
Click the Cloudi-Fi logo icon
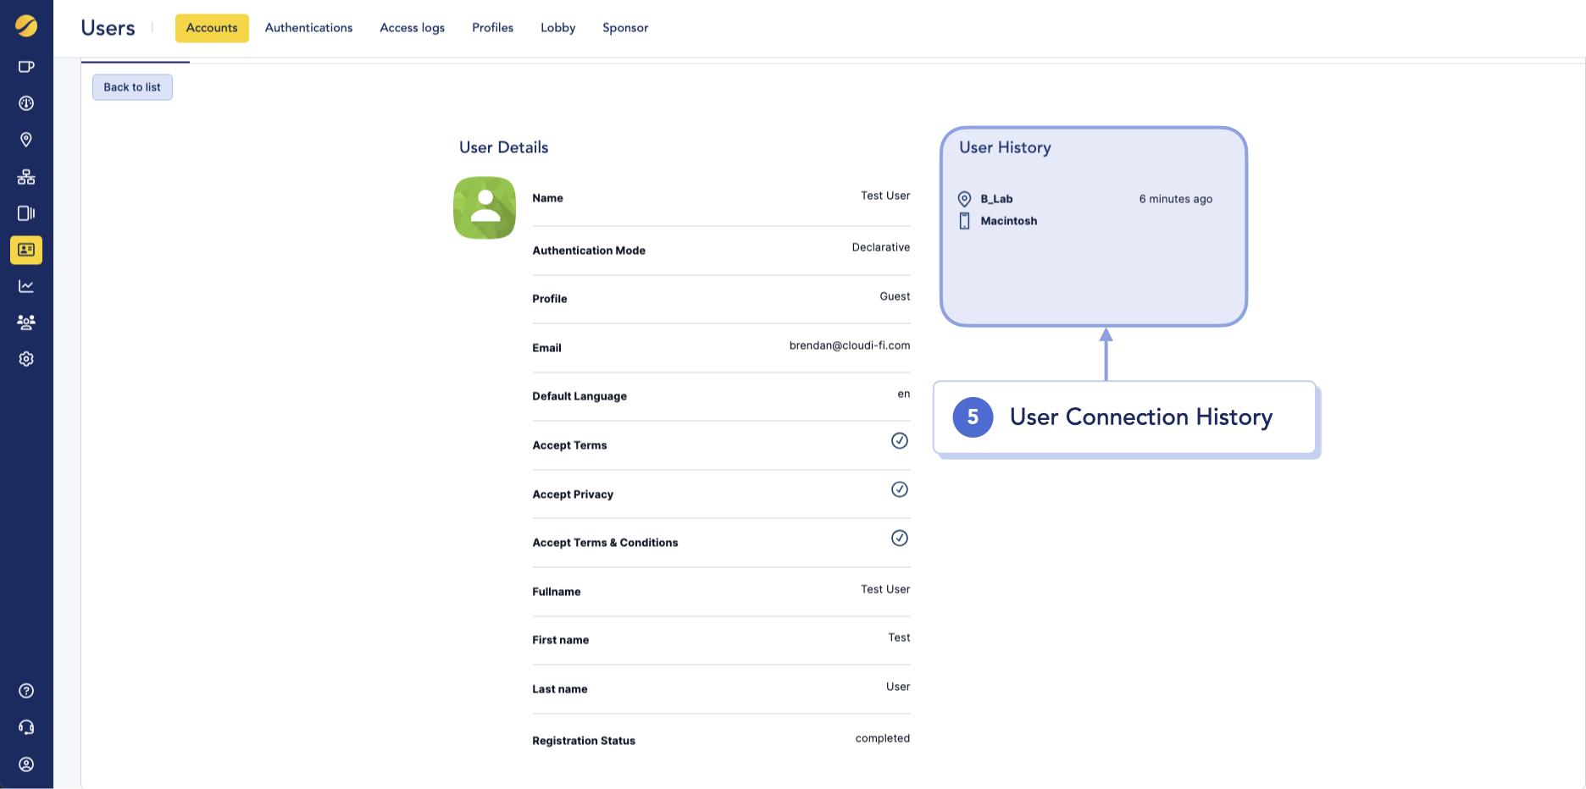(26, 26)
